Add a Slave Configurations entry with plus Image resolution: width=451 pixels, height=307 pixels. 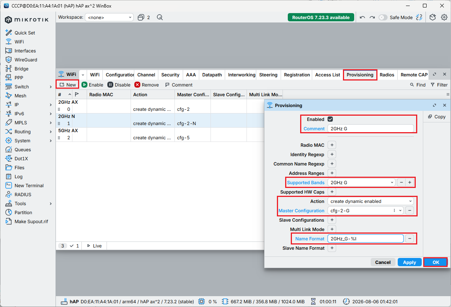coord(332,220)
